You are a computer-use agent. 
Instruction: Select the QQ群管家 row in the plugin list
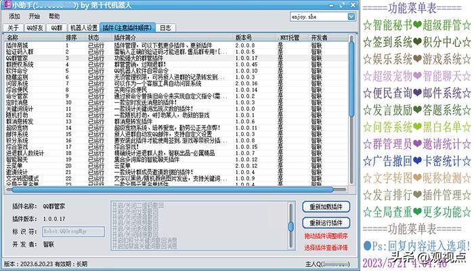(177, 58)
